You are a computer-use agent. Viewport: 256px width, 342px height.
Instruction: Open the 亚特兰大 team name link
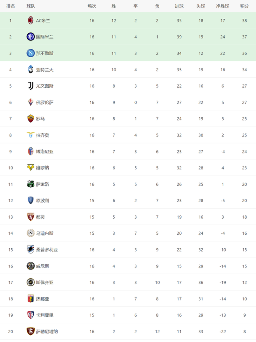pos(44,70)
